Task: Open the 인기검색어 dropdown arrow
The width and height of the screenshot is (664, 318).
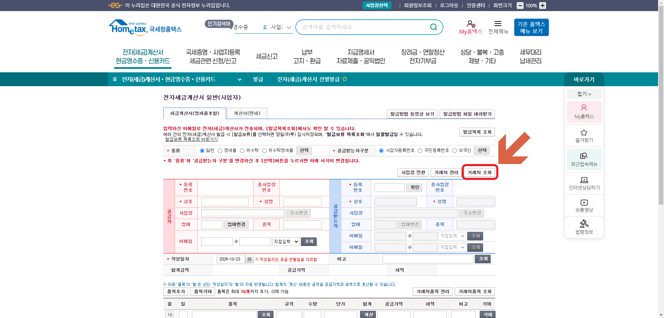Action: [x=289, y=27]
